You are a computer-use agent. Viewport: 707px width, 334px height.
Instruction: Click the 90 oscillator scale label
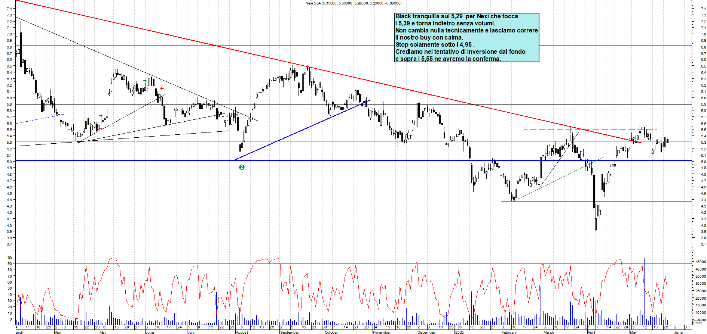pos(10,264)
